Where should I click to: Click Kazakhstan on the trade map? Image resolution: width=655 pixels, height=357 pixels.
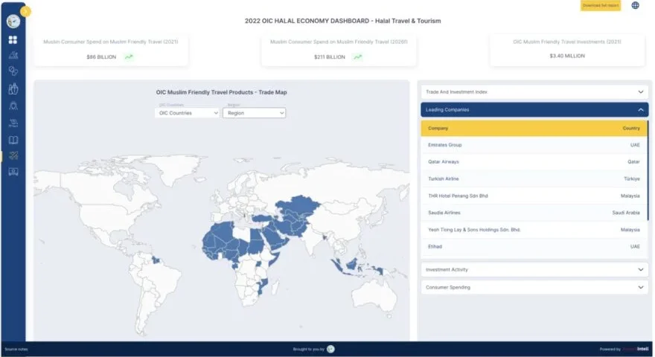click(x=298, y=206)
